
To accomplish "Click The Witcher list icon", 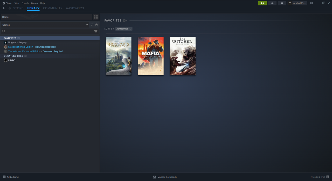I will [x=6, y=51].
